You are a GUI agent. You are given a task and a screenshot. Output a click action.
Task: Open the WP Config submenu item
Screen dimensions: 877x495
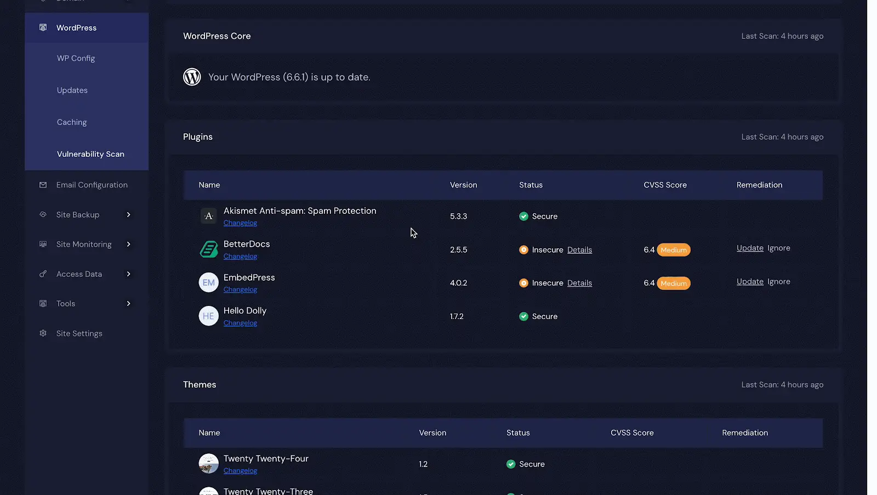[76, 58]
